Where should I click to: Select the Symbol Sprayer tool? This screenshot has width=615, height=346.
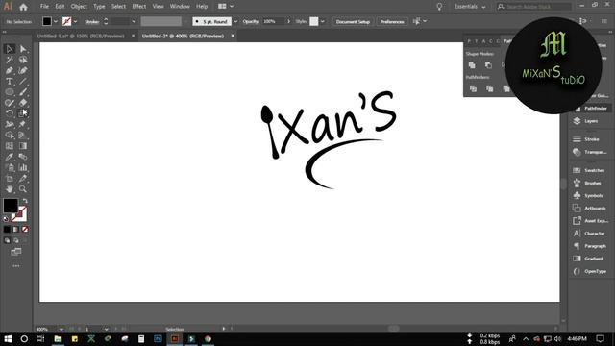pos(10,167)
